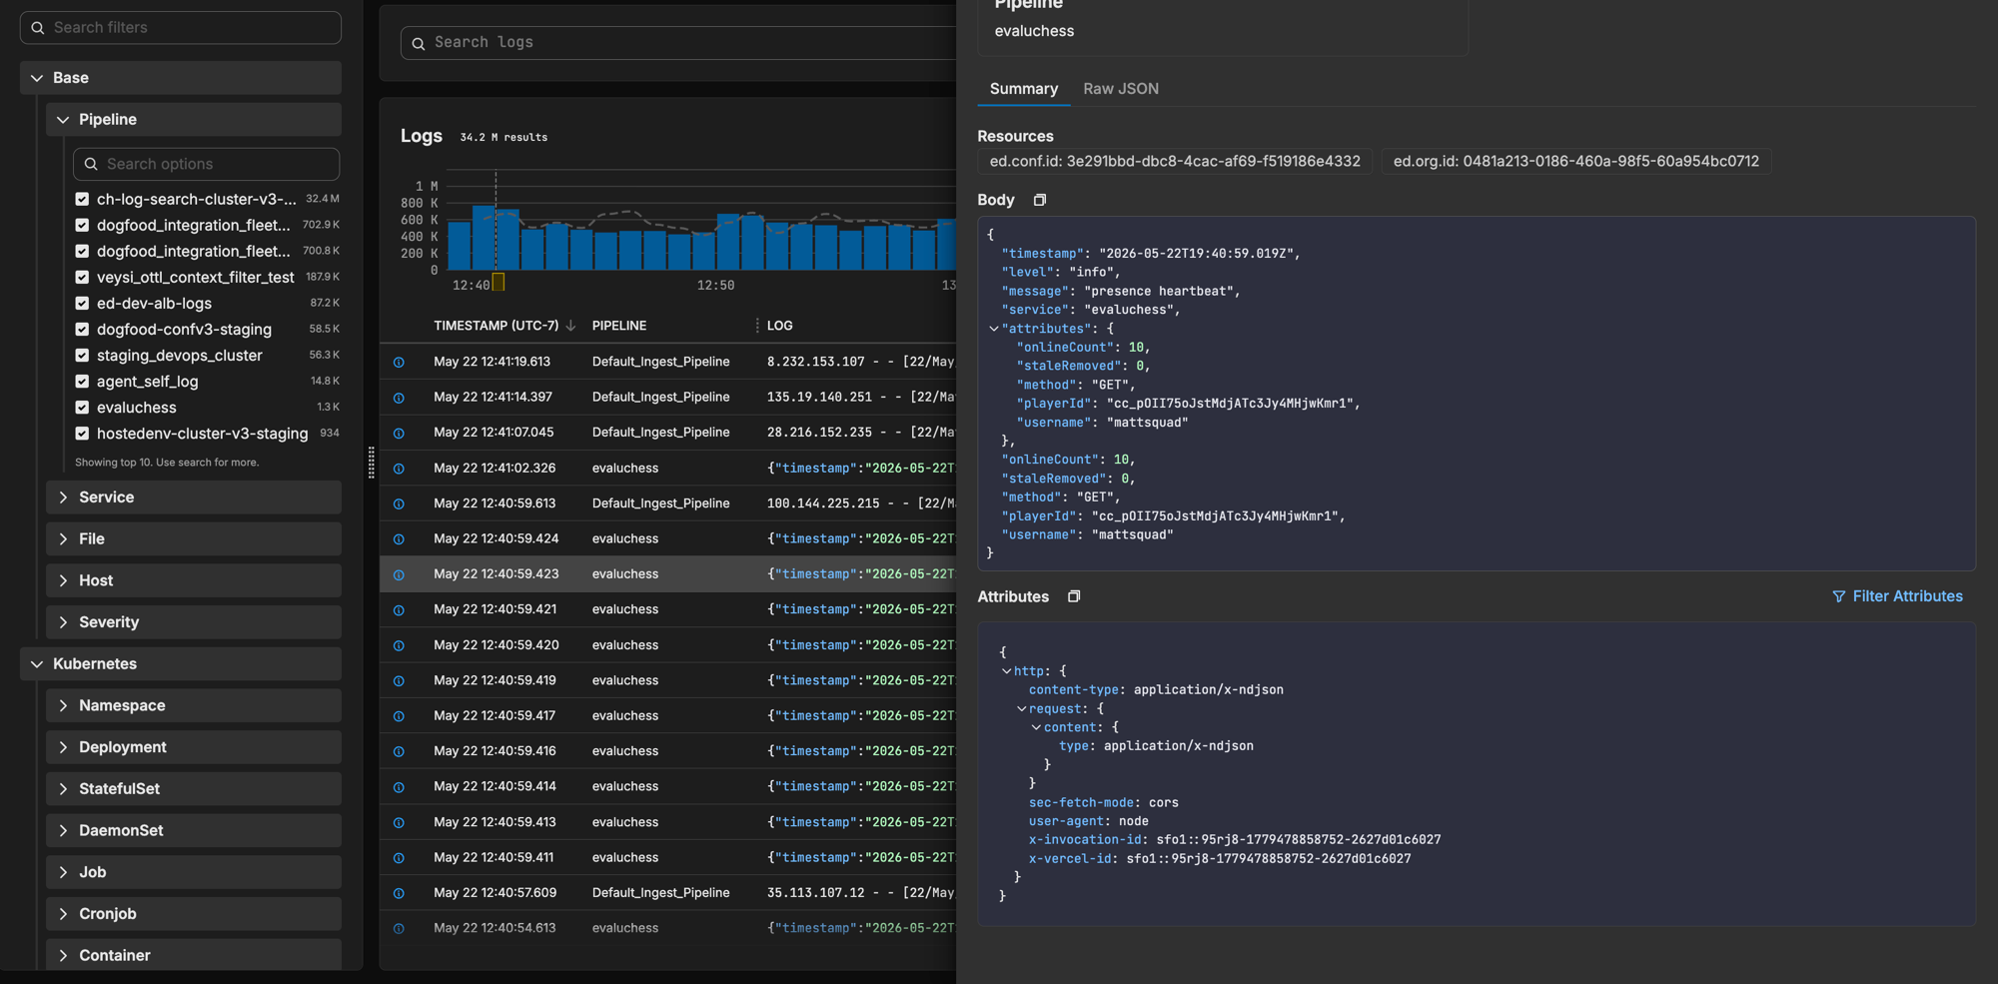Click info icon for 12:41:19.613 log row
This screenshot has width=1998, height=984.
tap(399, 362)
